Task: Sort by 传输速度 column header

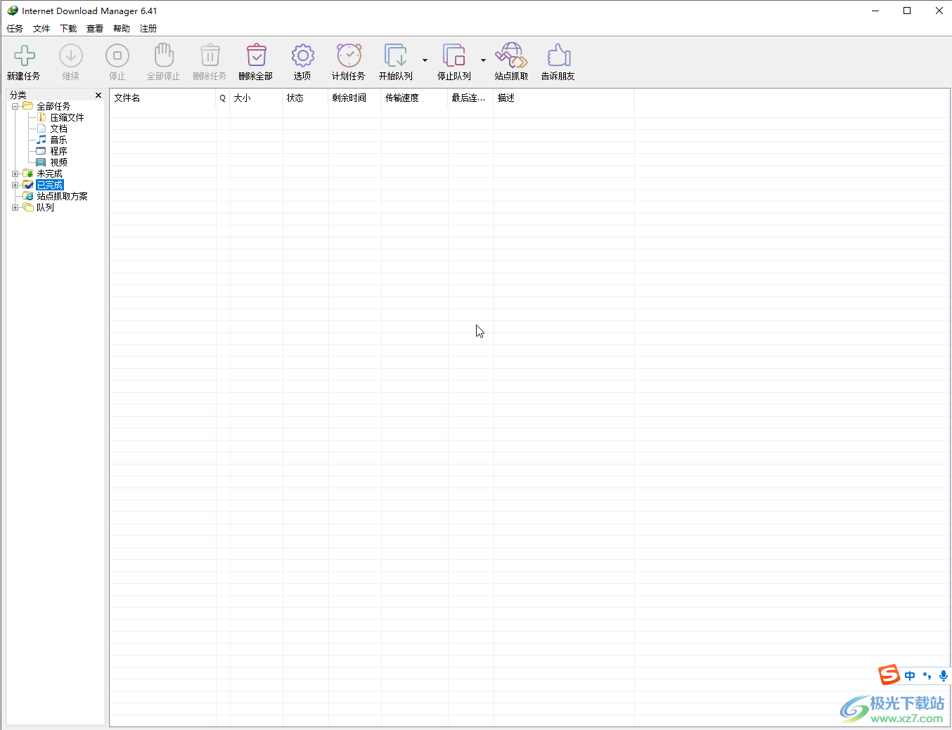Action: coord(415,98)
